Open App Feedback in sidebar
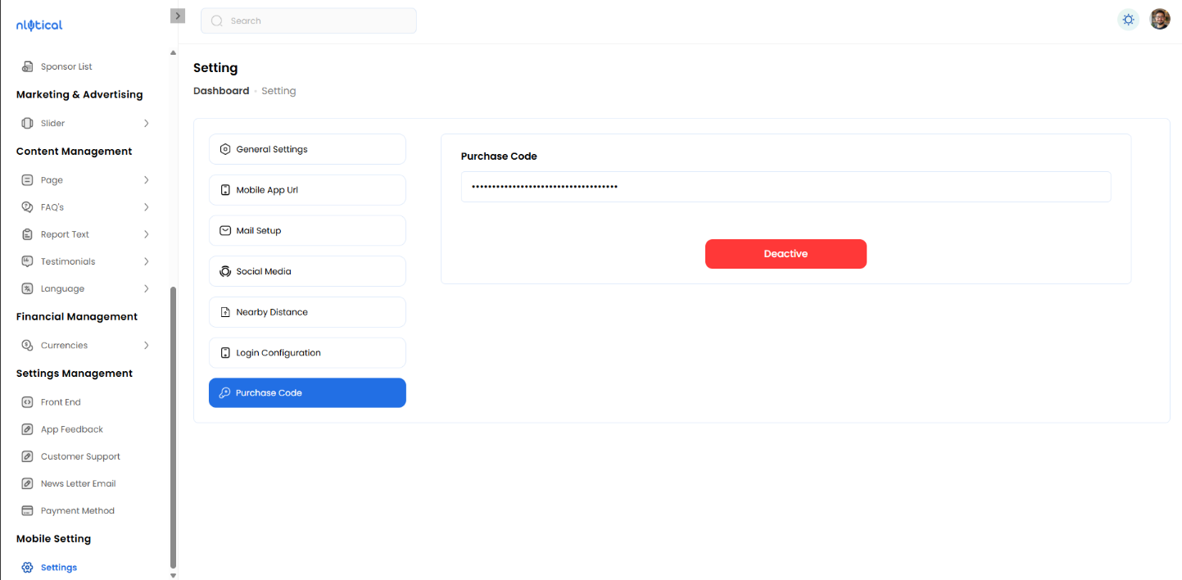The height and width of the screenshot is (580, 1182). 71,429
